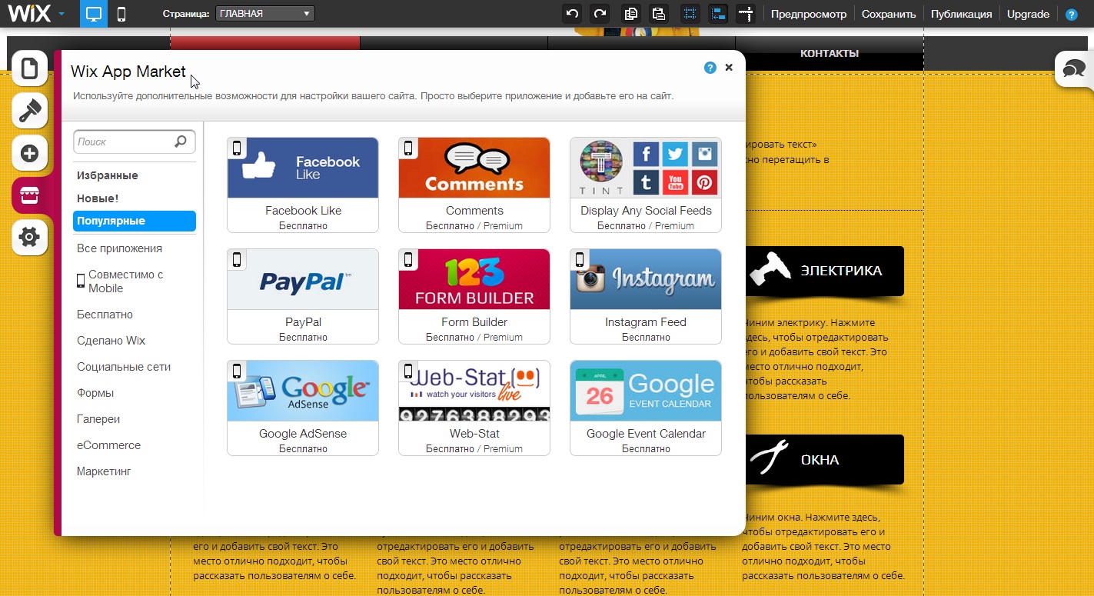This screenshot has width=1094, height=596.
Task: Select Все приложения category
Action: point(119,248)
